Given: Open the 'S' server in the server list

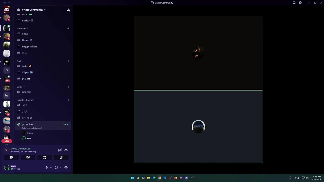Looking at the screenshot, I should 7,70.
